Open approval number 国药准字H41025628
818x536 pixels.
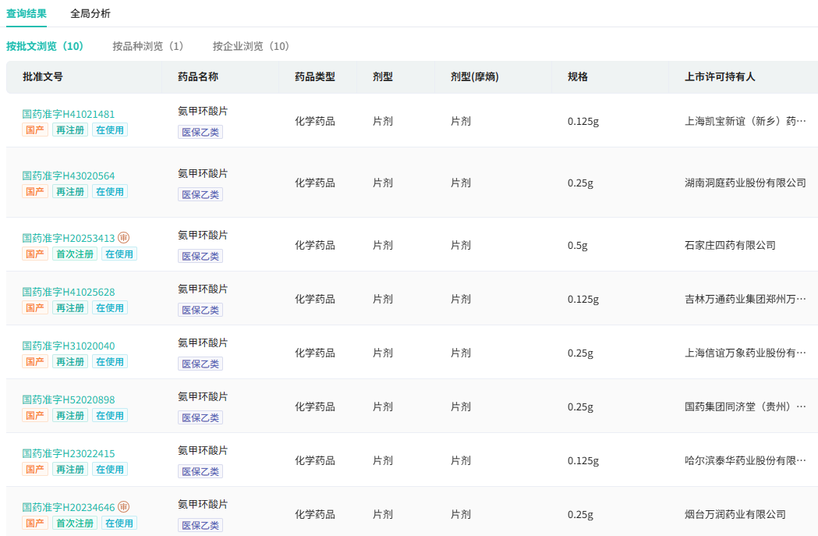[69, 293]
